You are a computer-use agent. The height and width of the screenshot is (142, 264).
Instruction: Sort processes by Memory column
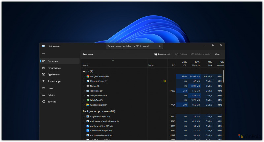[194, 63]
